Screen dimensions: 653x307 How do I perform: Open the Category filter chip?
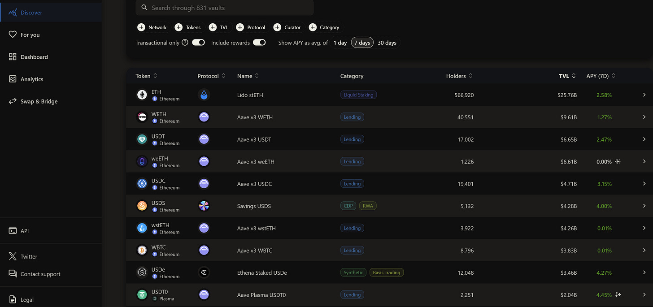point(325,27)
